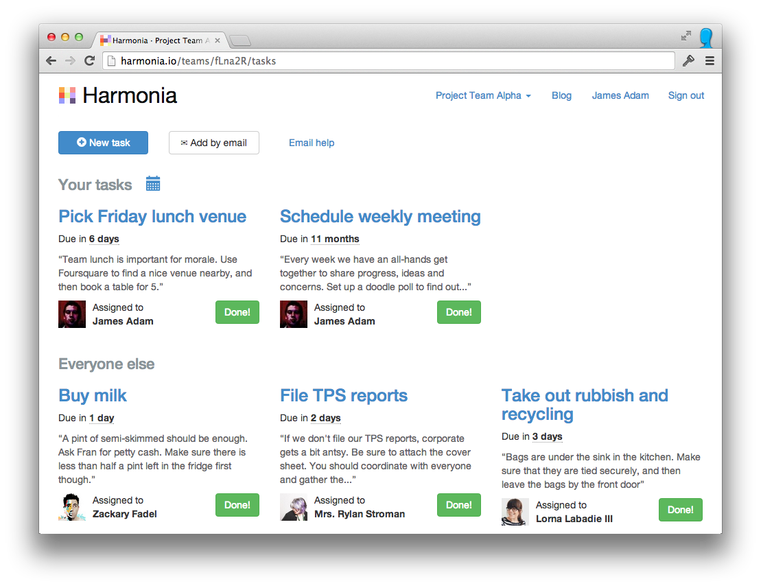
Task: Open the calendar icon beside Your tasks
Action: pos(152,183)
